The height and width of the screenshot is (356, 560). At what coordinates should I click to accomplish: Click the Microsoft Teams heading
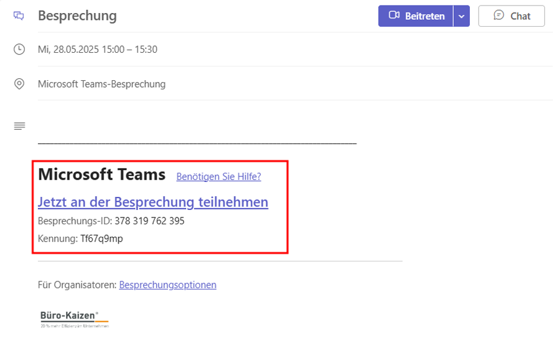(102, 175)
